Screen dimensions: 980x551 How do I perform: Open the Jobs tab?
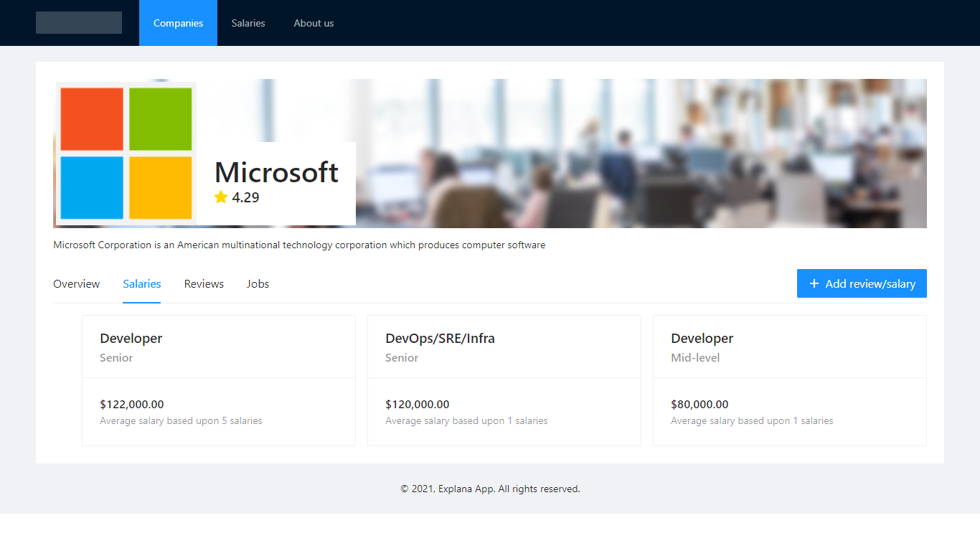tap(258, 284)
